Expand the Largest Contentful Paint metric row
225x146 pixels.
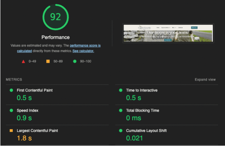point(57,135)
